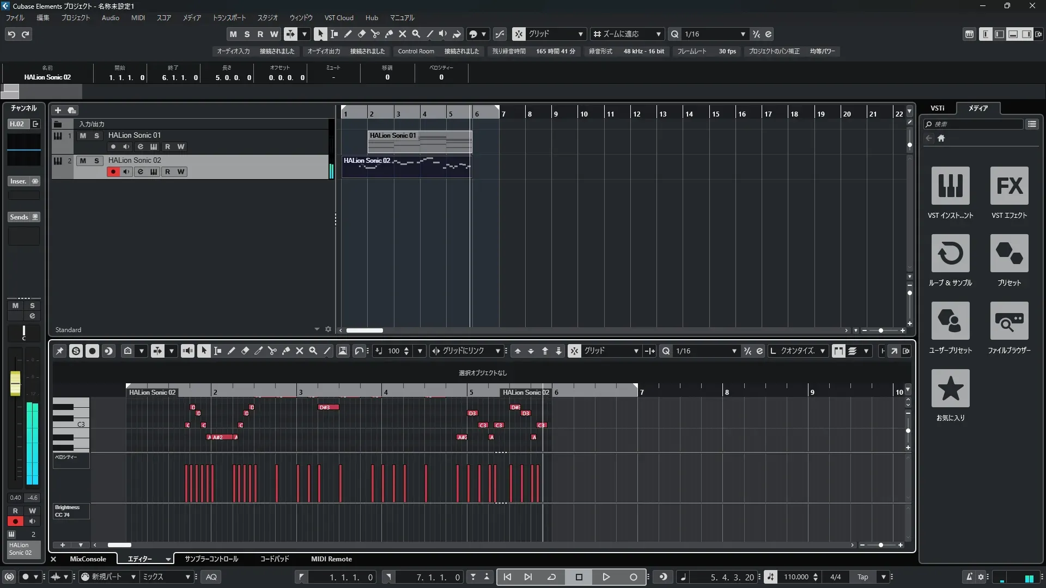Viewport: 1046px width, 588px height.
Task: Open the トランスポート menu
Action: (229, 17)
